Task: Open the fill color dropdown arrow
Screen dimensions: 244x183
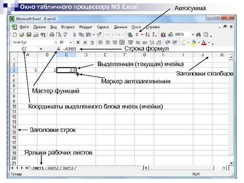Action: pyautogui.click(x=199, y=42)
